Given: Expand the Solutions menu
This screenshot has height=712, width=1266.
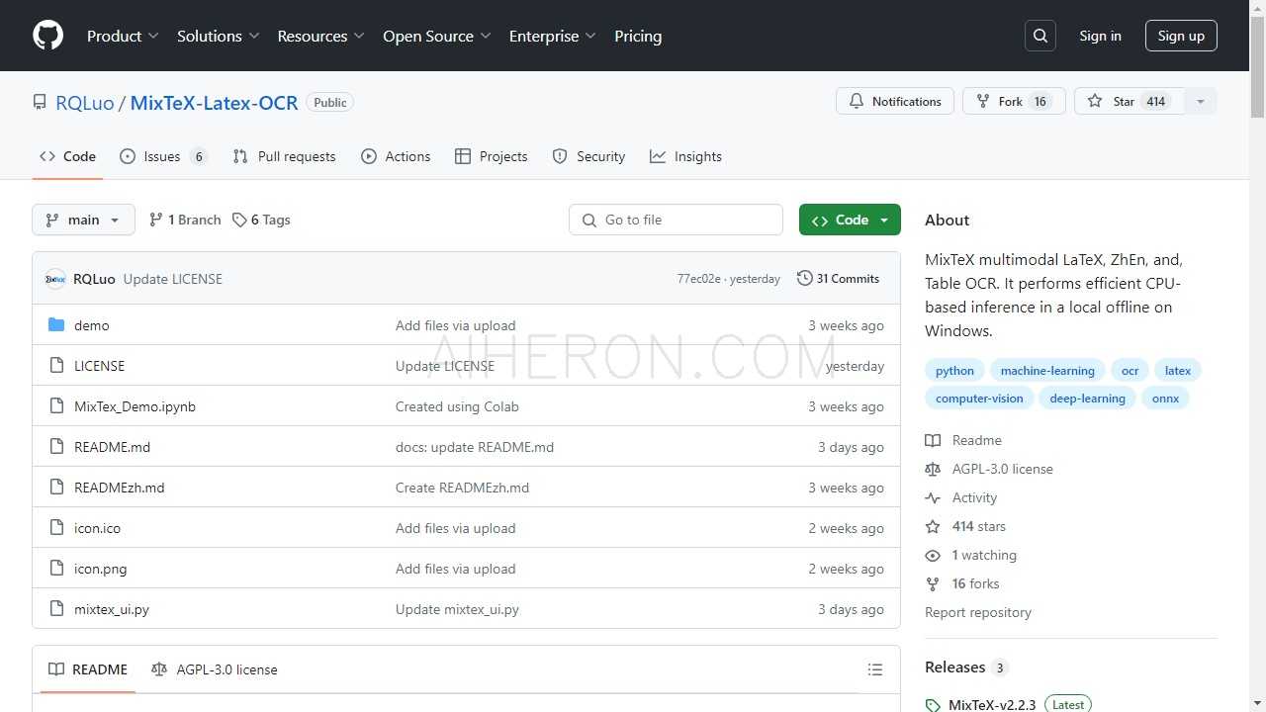Looking at the screenshot, I should (219, 36).
